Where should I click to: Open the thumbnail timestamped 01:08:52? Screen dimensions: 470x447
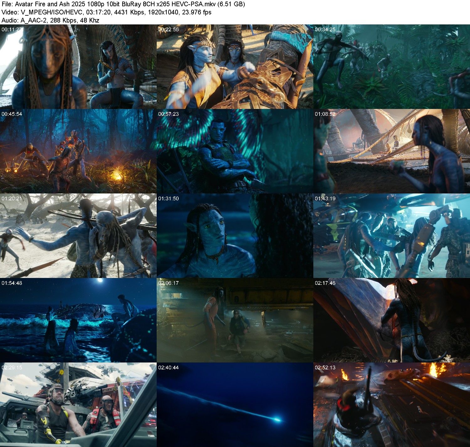(x=392, y=151)
